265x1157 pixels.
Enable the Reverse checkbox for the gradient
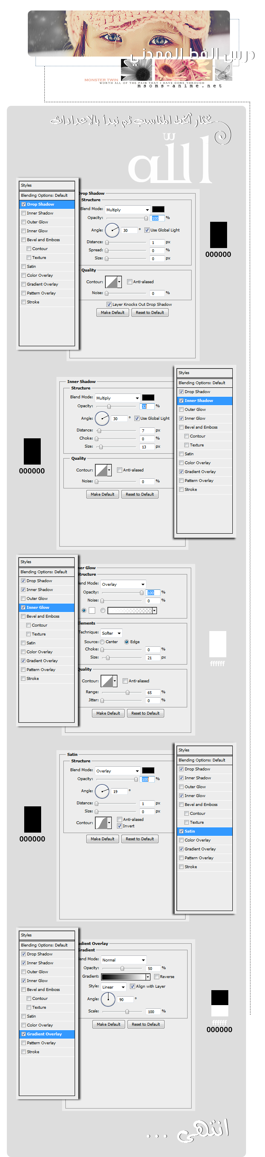tap(156, 976)
